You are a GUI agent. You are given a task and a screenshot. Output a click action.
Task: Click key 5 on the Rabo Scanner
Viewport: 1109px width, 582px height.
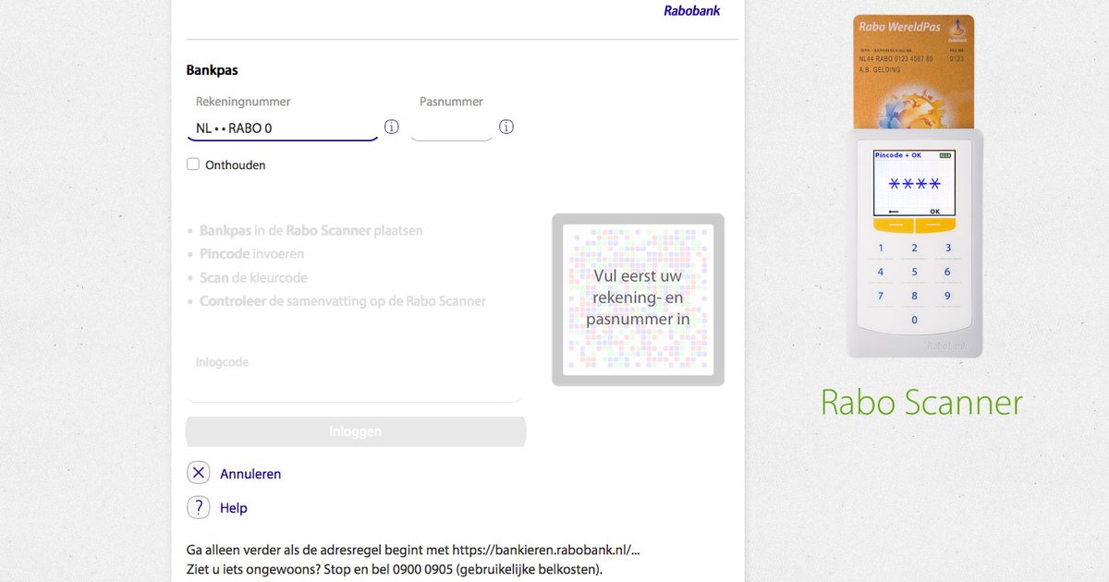(915, 272)
